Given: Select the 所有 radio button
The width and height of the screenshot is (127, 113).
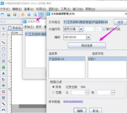Looking at the screenshot, I should [53, 87].
